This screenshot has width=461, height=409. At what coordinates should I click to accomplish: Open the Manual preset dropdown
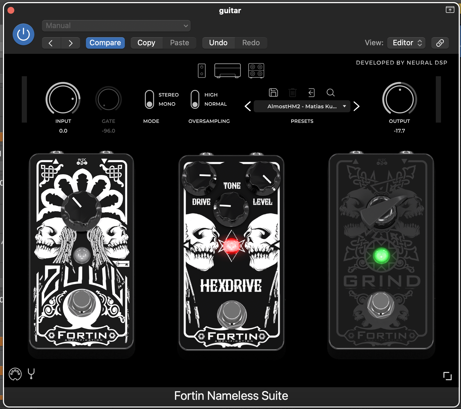click(116, 26)
